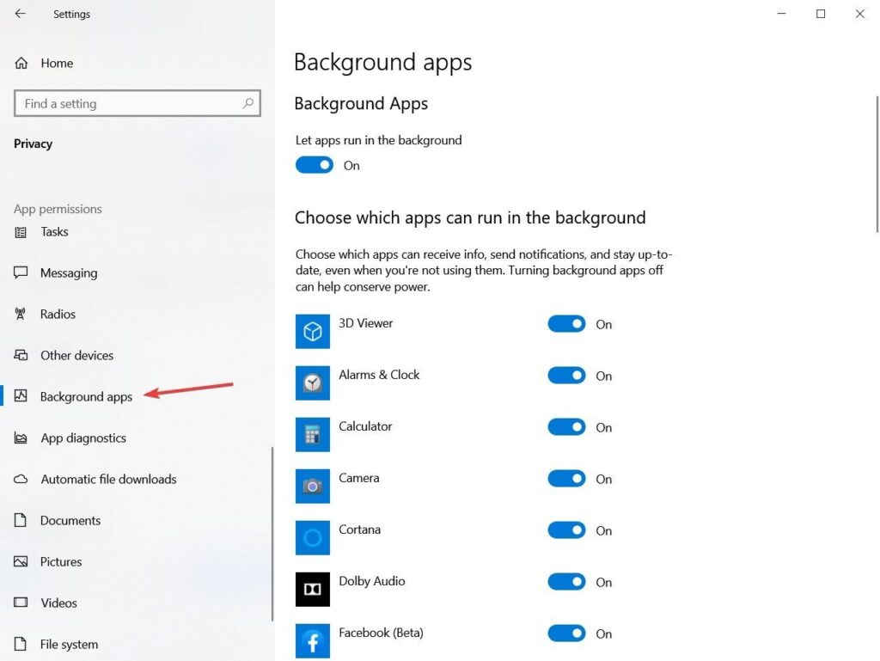Open Settings Home page
The width and height of the screenshot is (880, 661).
click(x=56, y=63)
